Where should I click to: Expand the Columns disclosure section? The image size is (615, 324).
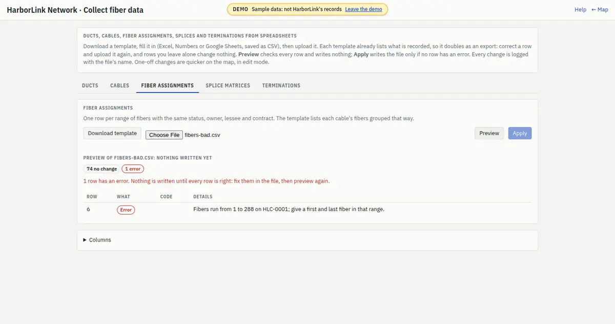(x=97, y=240)
